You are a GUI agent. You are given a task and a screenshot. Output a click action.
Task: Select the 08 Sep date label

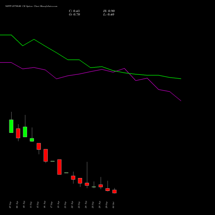point(17,205)
